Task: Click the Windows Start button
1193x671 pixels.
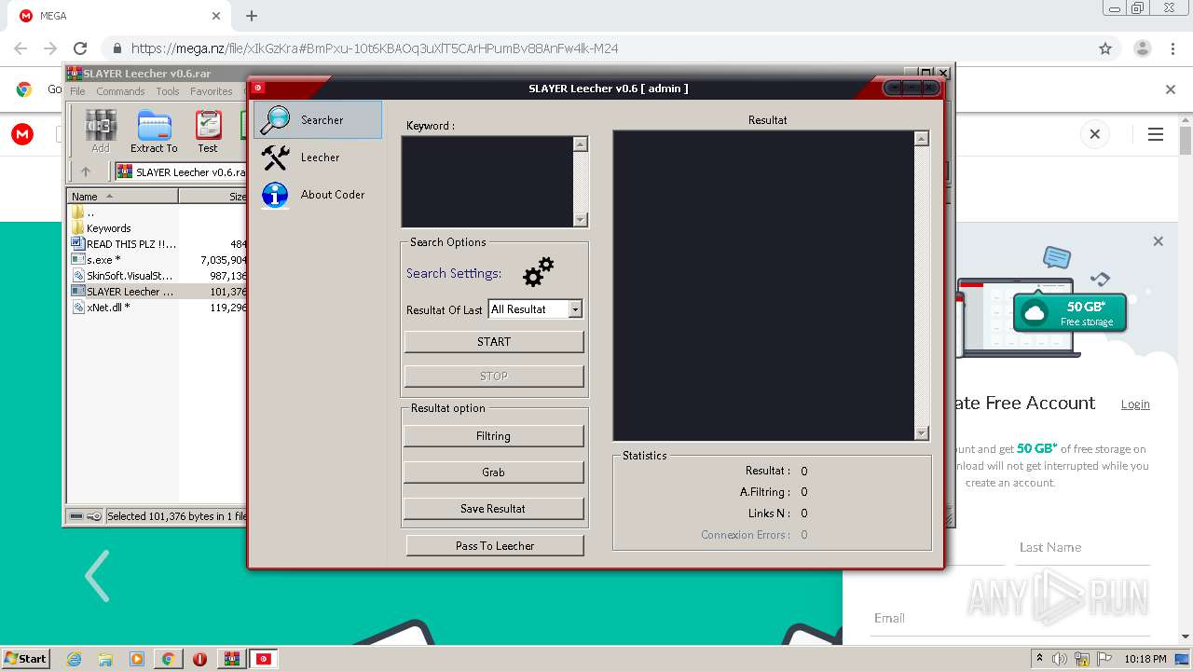Action: (25, 659)
